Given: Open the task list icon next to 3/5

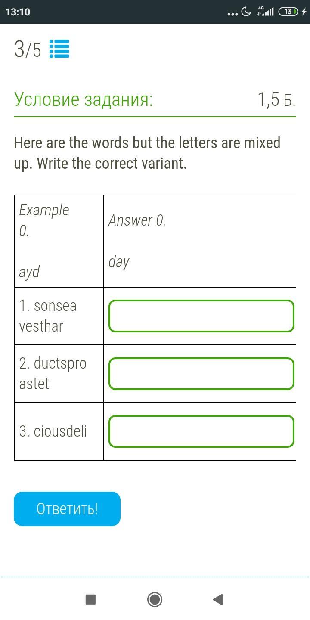Looking at the screenshot, I should click(x=59, y=49).
